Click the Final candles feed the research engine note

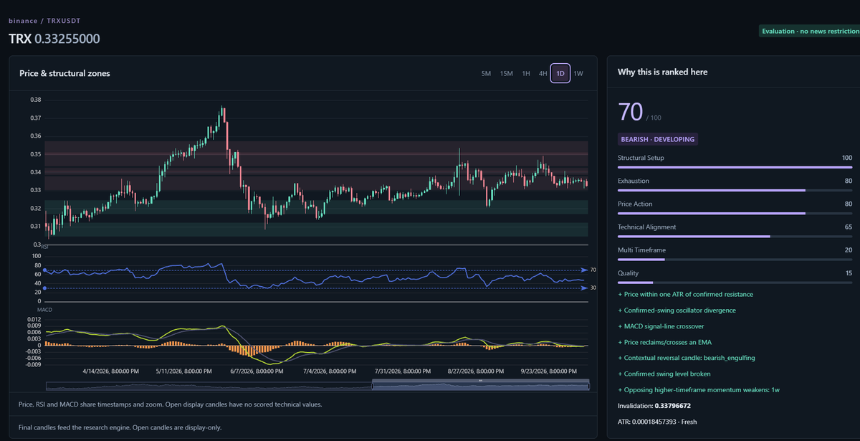point(120,427)
